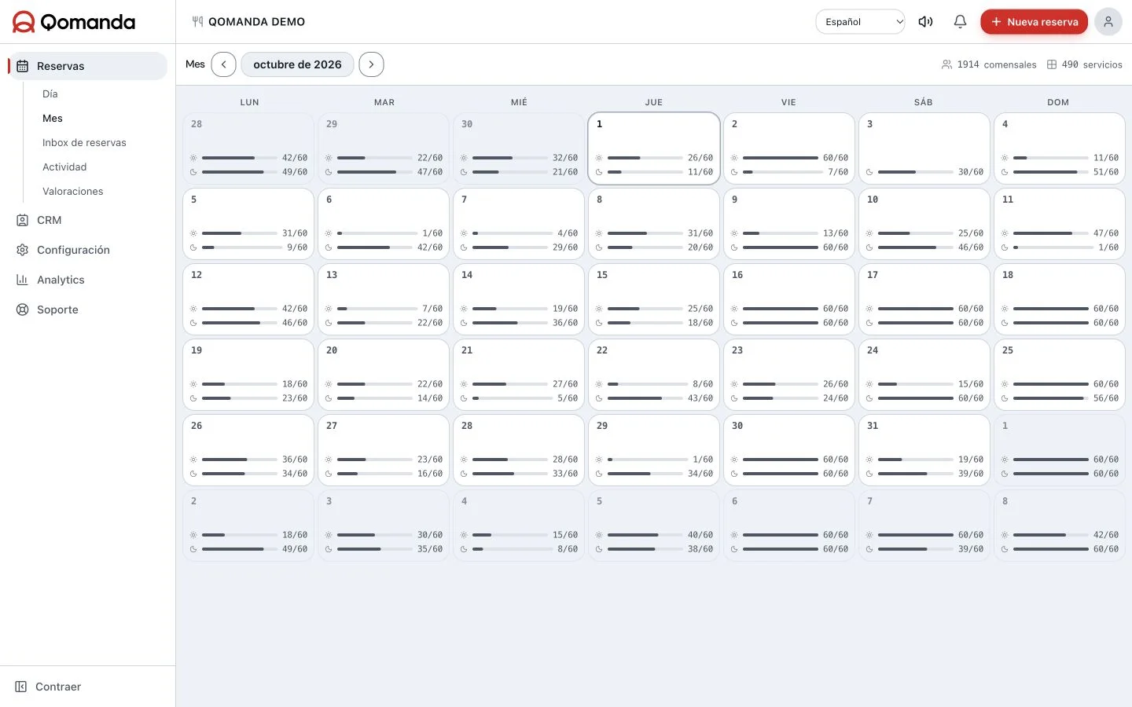Click lunch occupancy bar 47/60 on day 11

1051,233
